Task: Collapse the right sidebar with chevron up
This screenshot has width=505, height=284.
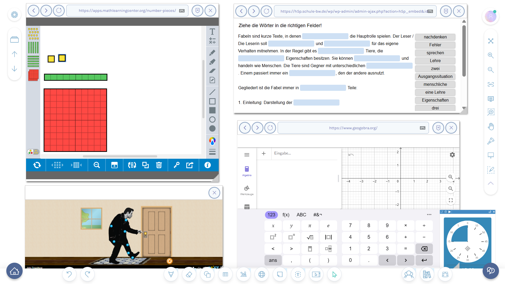Action: [x=491, y=183]
